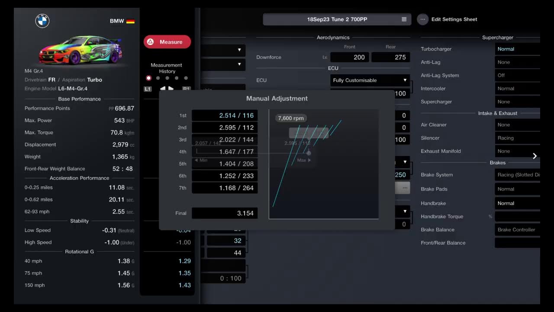Click the red Measure button
Screen dimensions: 554x312
(167, 42)
